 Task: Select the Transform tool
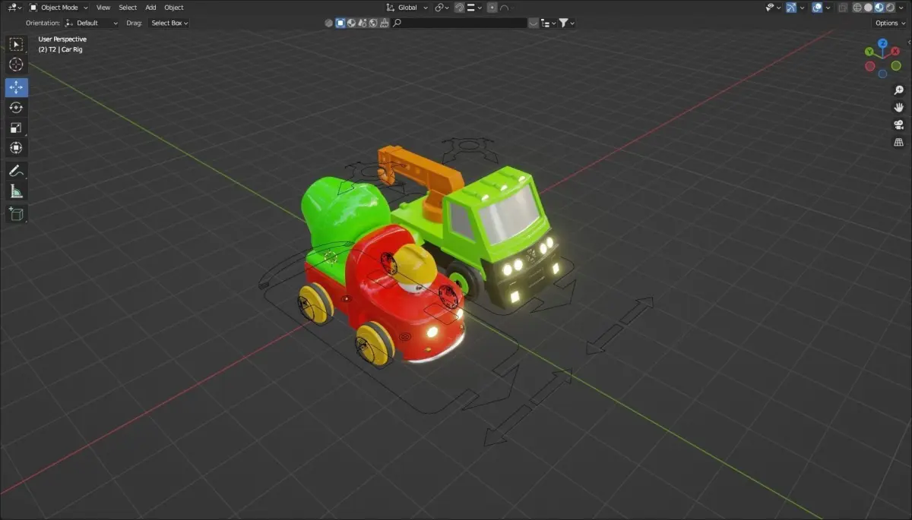point(16,147)
